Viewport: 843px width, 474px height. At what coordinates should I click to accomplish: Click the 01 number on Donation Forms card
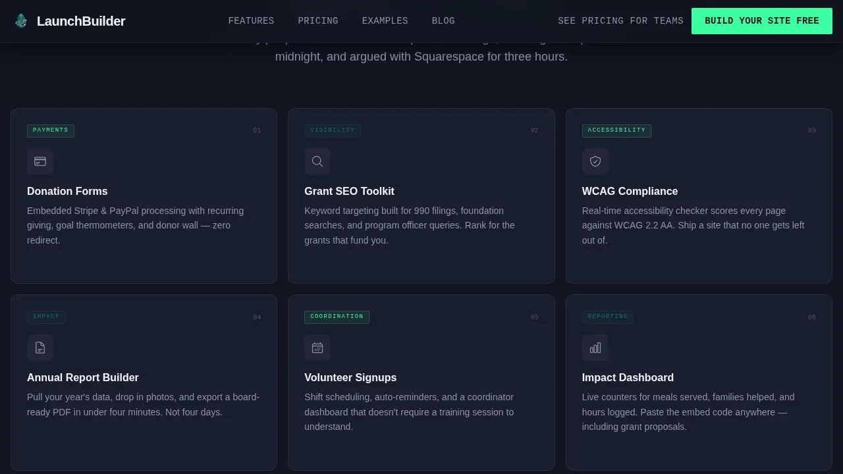pos(257,130)
